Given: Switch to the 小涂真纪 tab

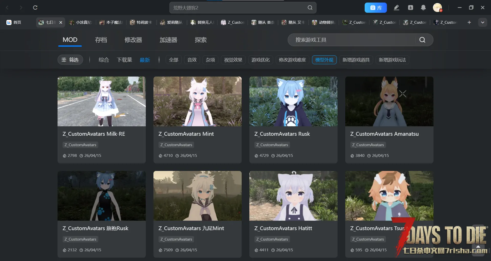Looking at the screenshot, I should pos(81,22).
